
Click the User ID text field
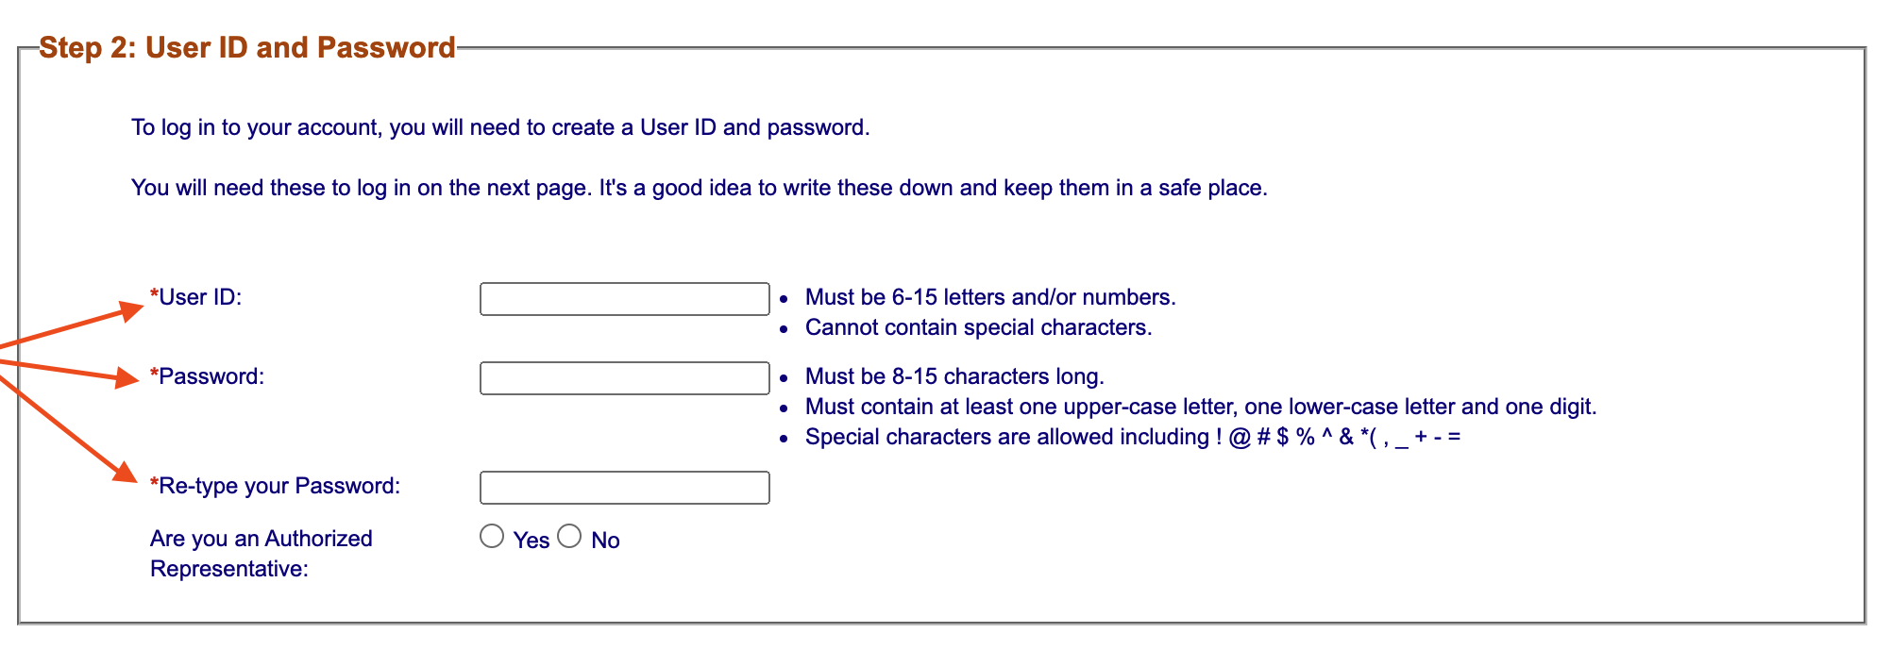(624, 299)
